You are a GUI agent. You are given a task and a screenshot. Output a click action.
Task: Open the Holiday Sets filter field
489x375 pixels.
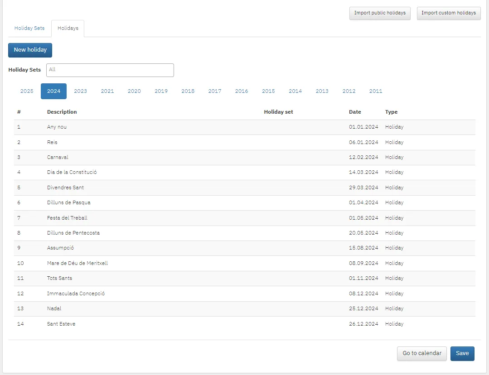[x=110, y=70]
